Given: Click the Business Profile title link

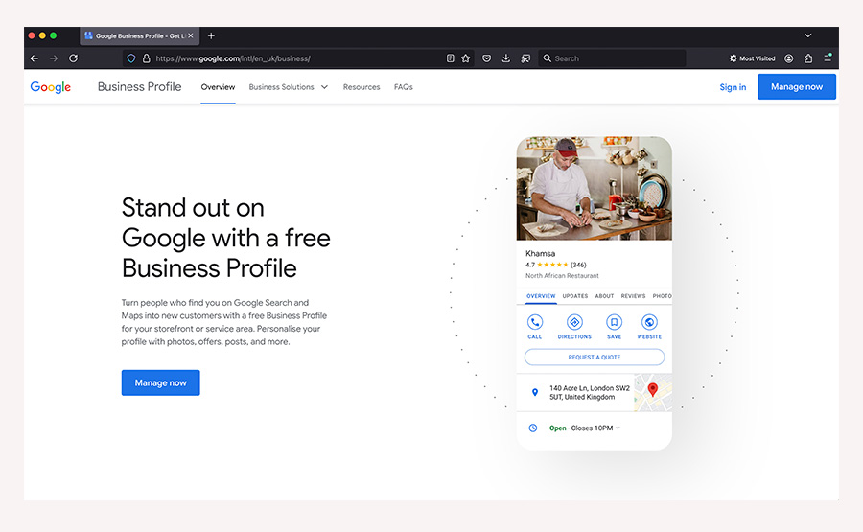Looking at the screenshot, I should click(x=139, y=87).
